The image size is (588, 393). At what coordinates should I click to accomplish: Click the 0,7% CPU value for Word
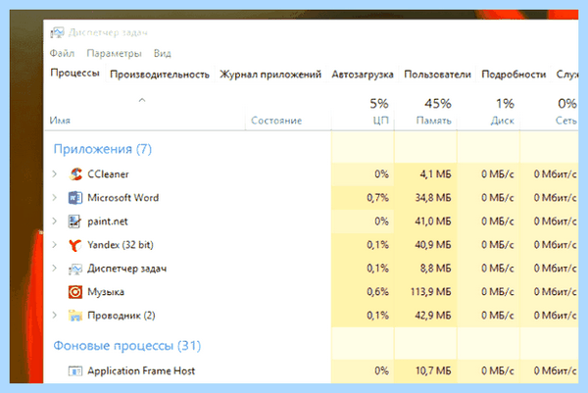pyautogui.click(x=377, y=198)
